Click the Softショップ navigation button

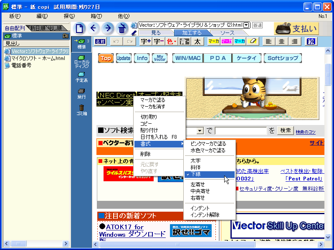click(283, 58)
